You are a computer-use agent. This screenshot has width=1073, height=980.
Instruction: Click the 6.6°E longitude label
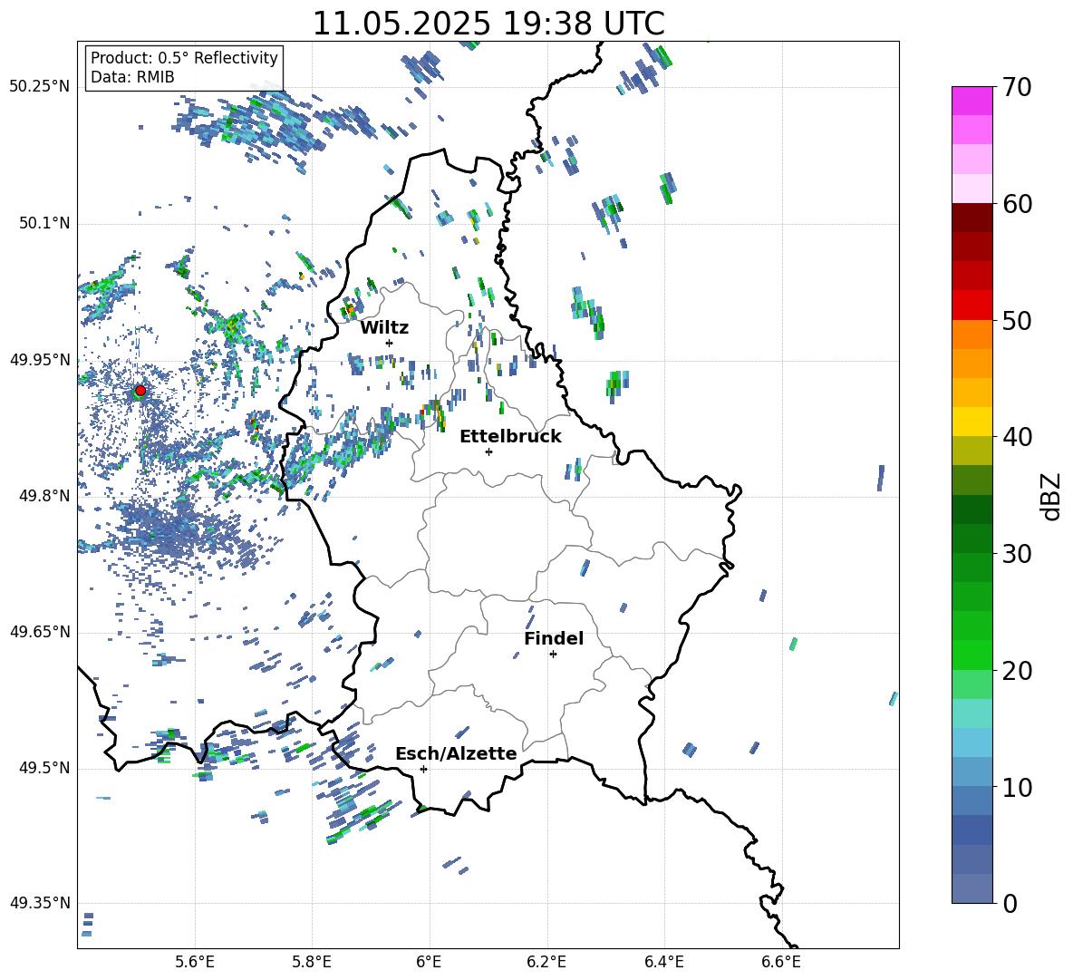click(x=781, y=962)
